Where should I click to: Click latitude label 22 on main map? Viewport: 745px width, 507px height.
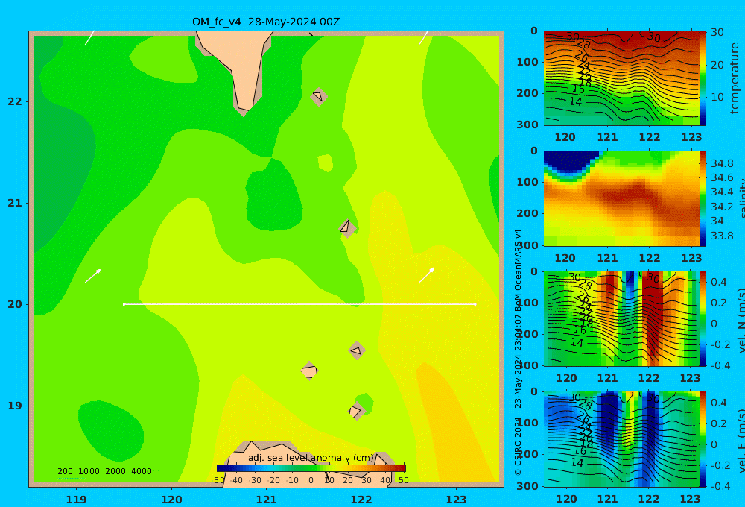point(15,101)
